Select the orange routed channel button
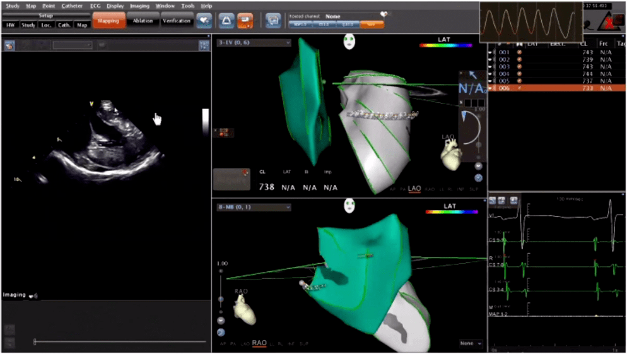This screenshot has height=354, width=627. (372, 24)
